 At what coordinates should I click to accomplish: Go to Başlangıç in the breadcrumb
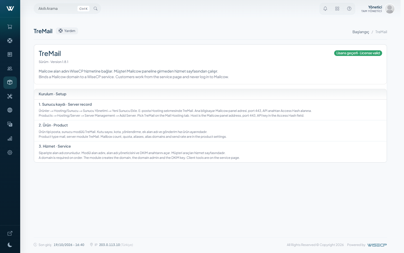click(x=361, y=32)
